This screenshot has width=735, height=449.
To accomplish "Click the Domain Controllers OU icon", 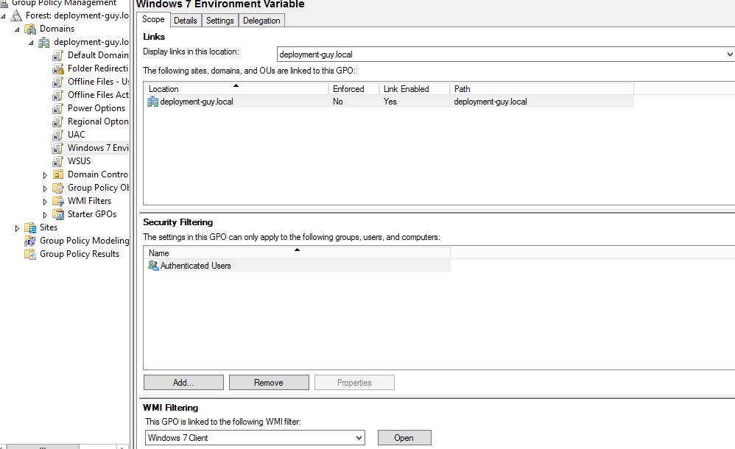I will 58,175.
